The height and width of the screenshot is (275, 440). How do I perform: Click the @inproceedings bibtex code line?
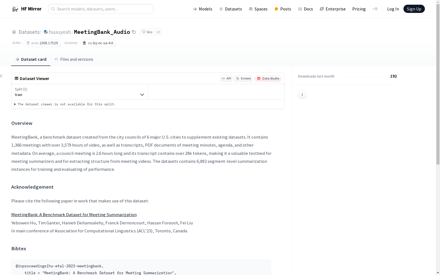[60, 266]
